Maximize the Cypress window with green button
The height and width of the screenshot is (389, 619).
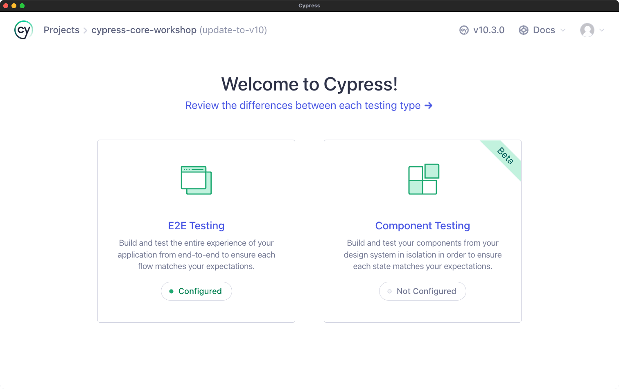22,6
